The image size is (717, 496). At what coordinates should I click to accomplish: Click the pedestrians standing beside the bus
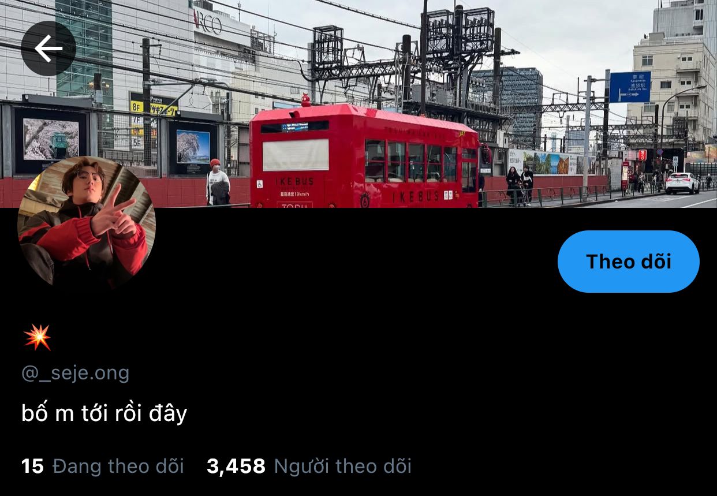(x=520, y=185)
